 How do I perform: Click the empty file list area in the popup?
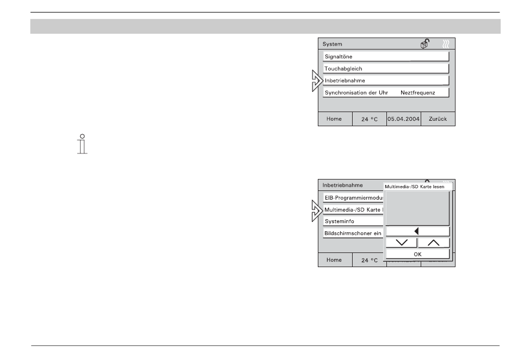point(417,208)
